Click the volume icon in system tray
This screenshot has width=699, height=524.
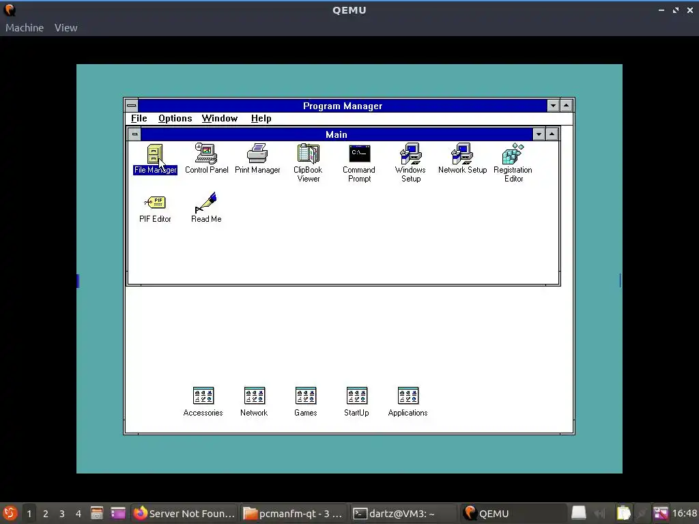(x=599, y=513)
